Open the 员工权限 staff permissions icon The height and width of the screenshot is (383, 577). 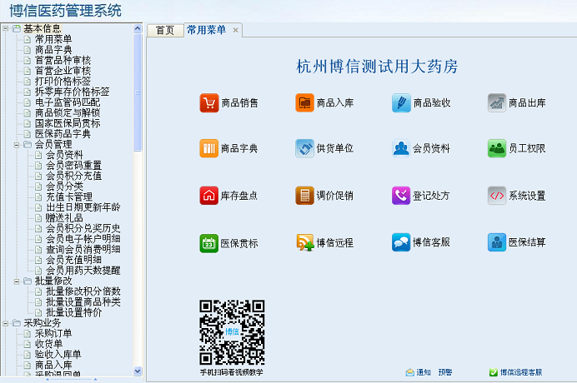[x=497, y=149]
